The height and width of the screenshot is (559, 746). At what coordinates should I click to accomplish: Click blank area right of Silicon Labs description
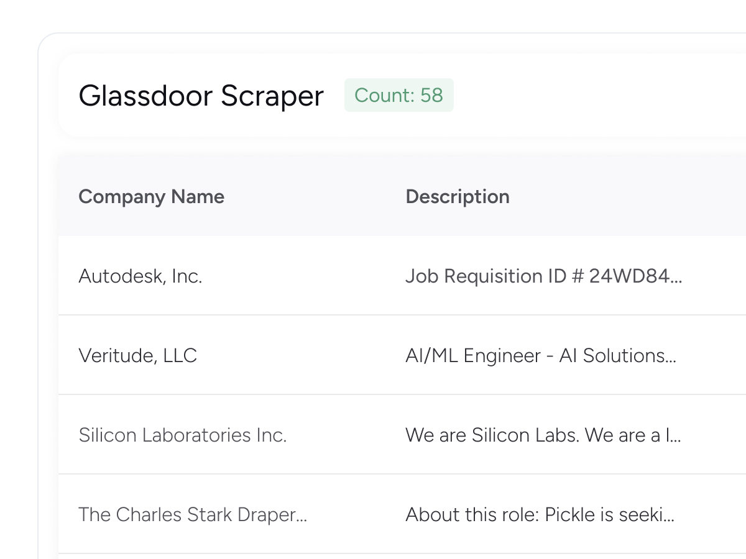tap(715, 435)
